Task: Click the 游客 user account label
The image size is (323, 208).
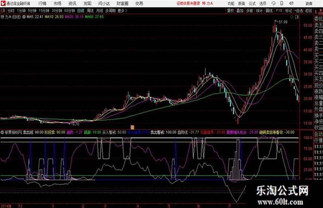Action: click(309, 3)
